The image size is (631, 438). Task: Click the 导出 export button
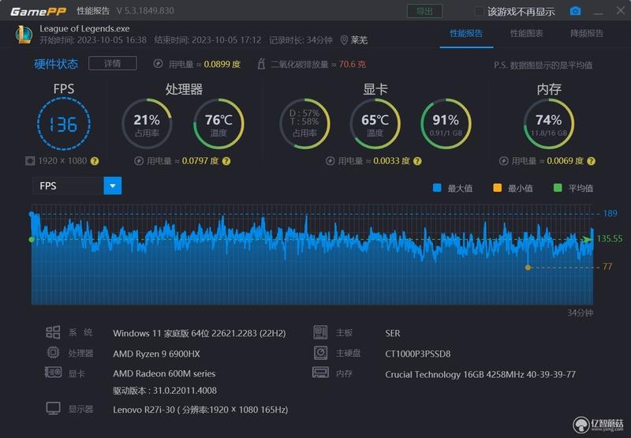pos(424,11)
